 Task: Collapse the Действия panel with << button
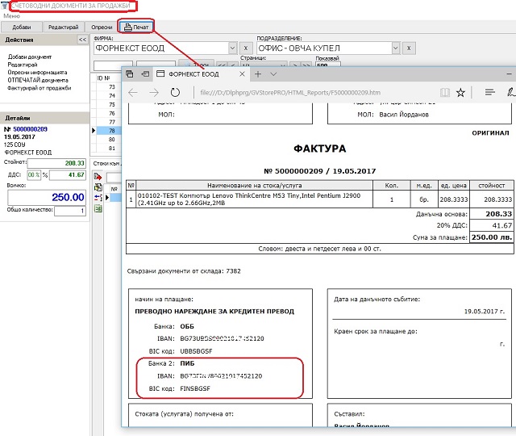[x=82, y=40]
